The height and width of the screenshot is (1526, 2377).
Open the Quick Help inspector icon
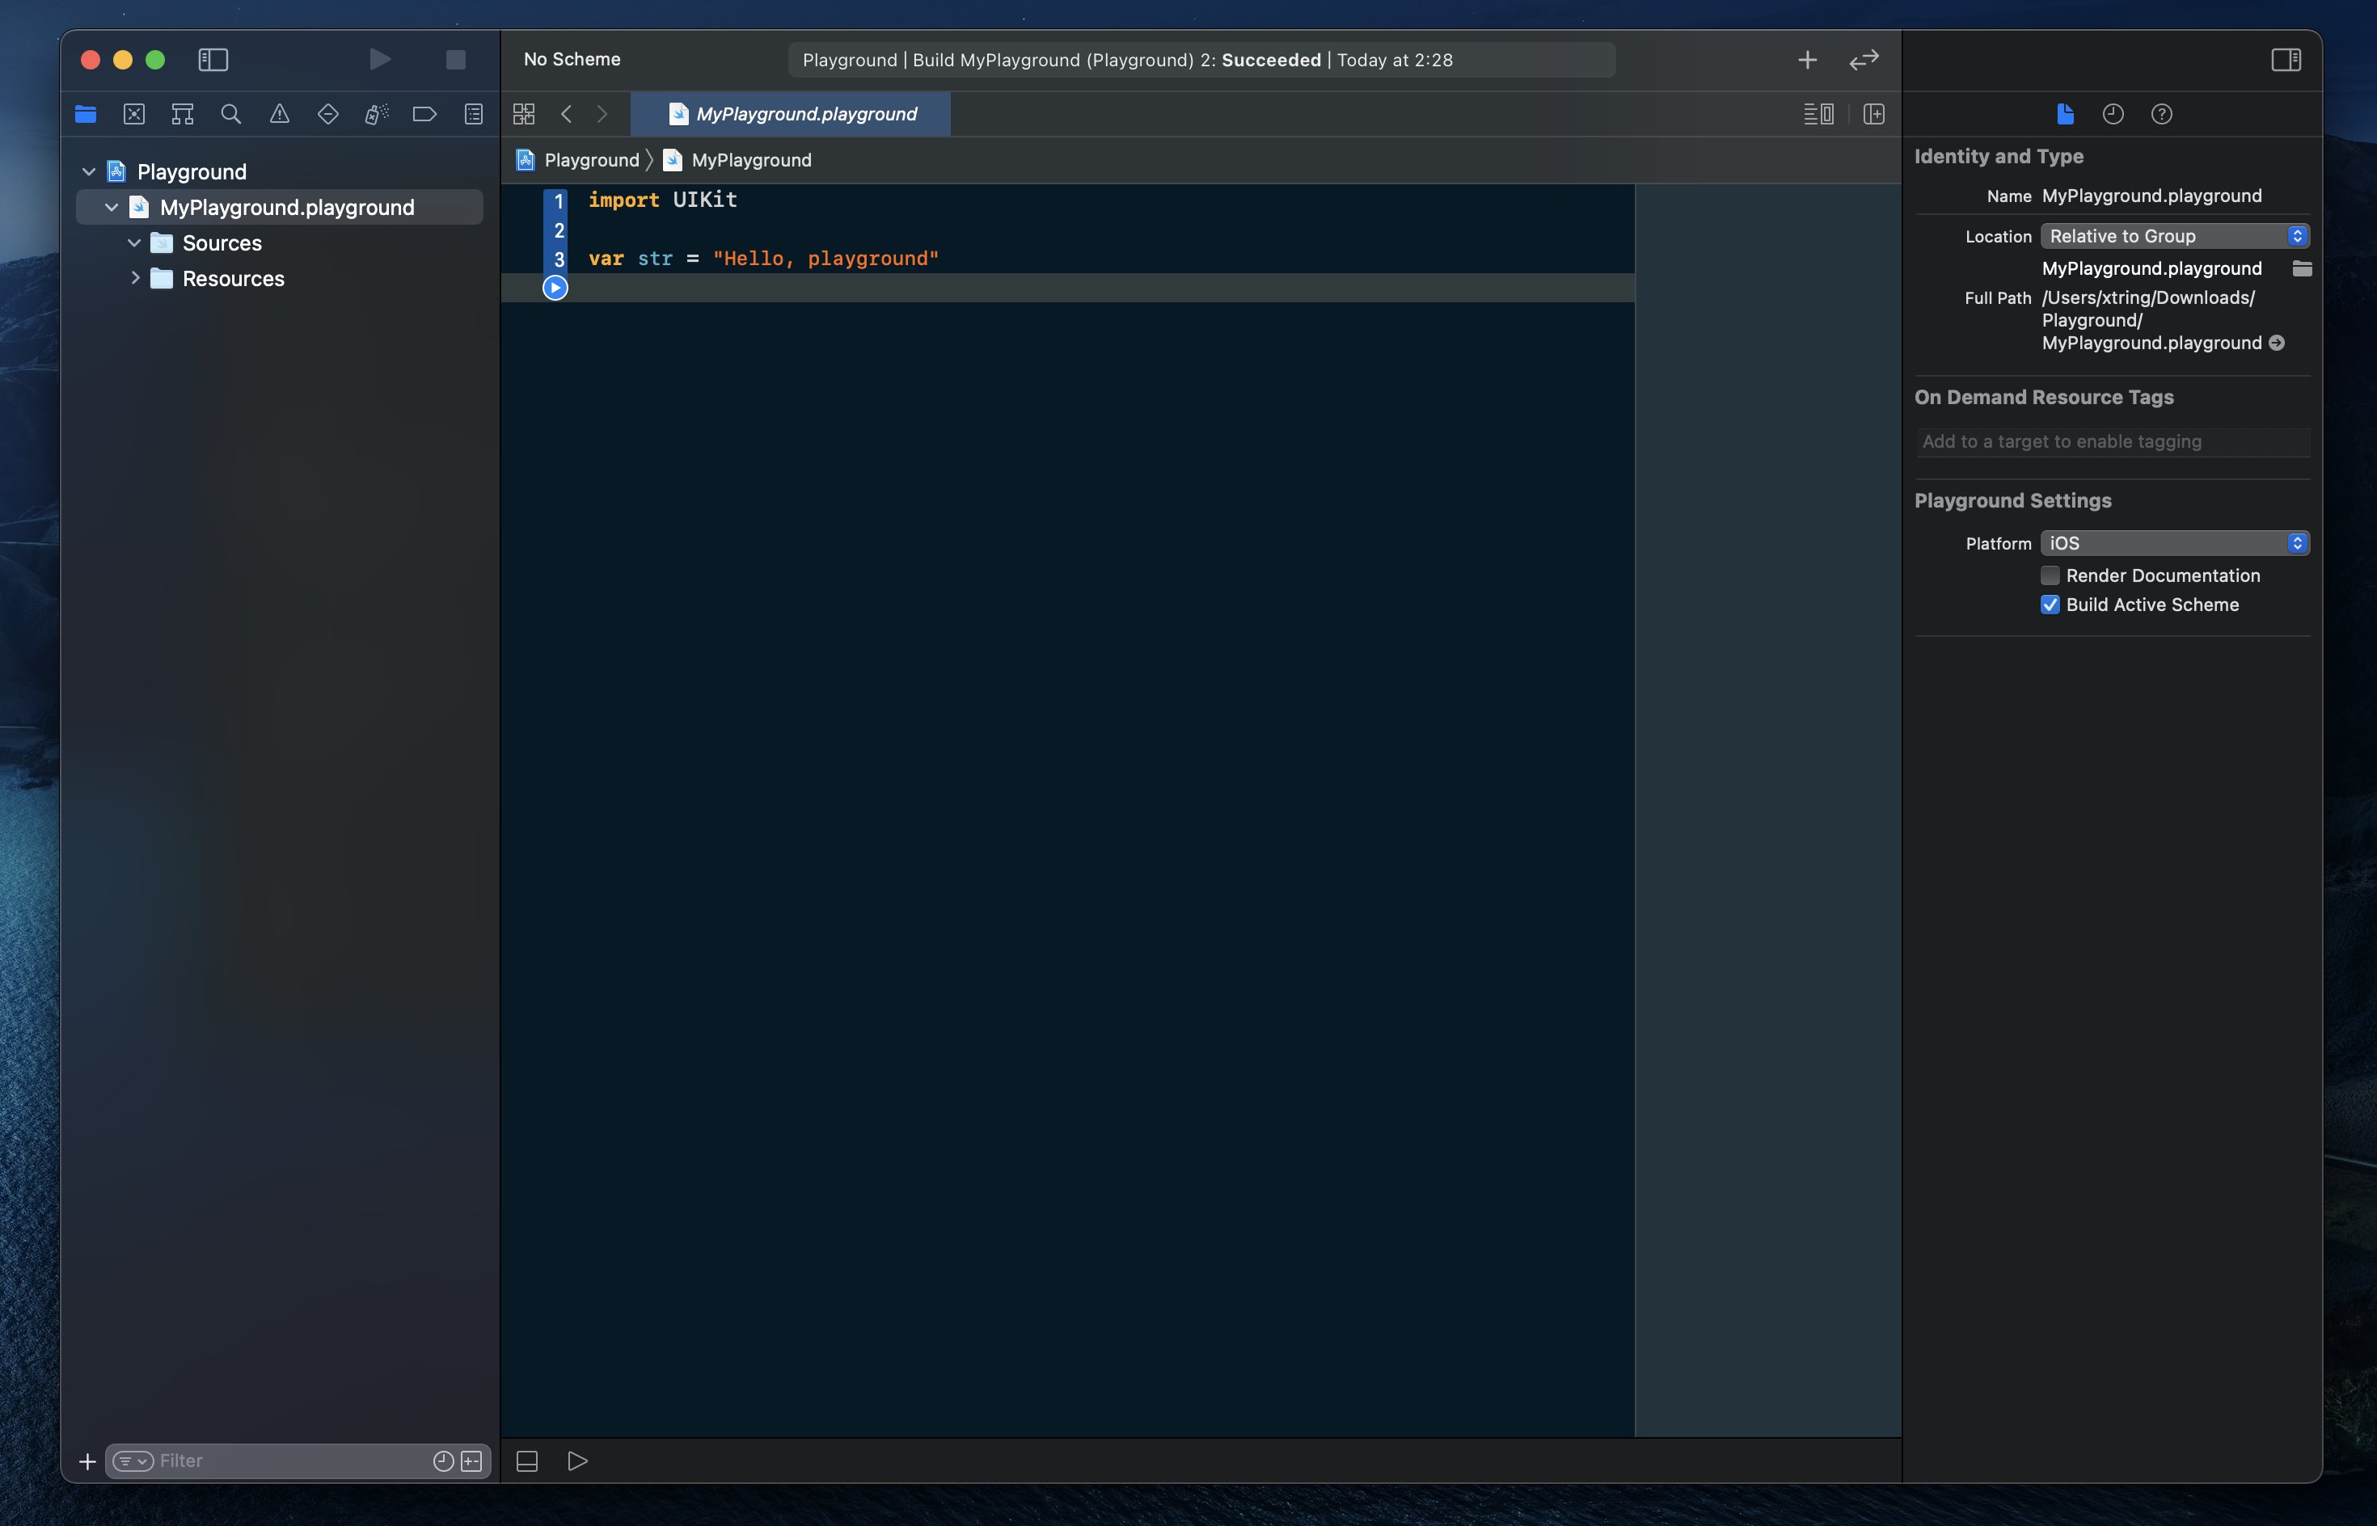coord(2161,114)
